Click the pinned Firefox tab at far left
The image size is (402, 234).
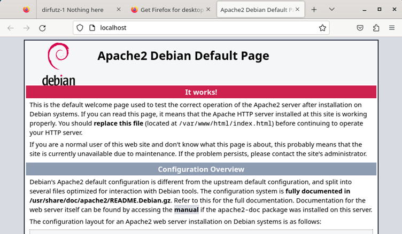pyautogui.click(x=27, y=10)
